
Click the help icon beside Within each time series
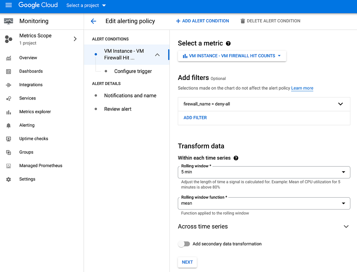point(236,158)
